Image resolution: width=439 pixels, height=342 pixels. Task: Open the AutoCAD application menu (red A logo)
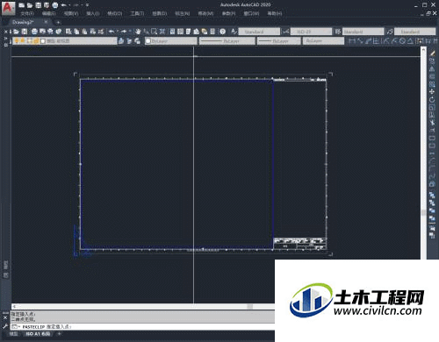8,8
